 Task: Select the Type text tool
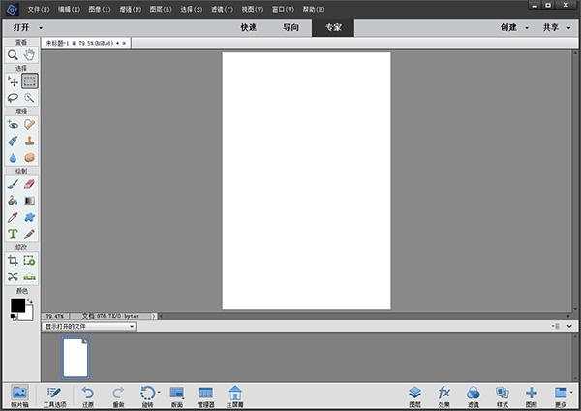(13, 234)
